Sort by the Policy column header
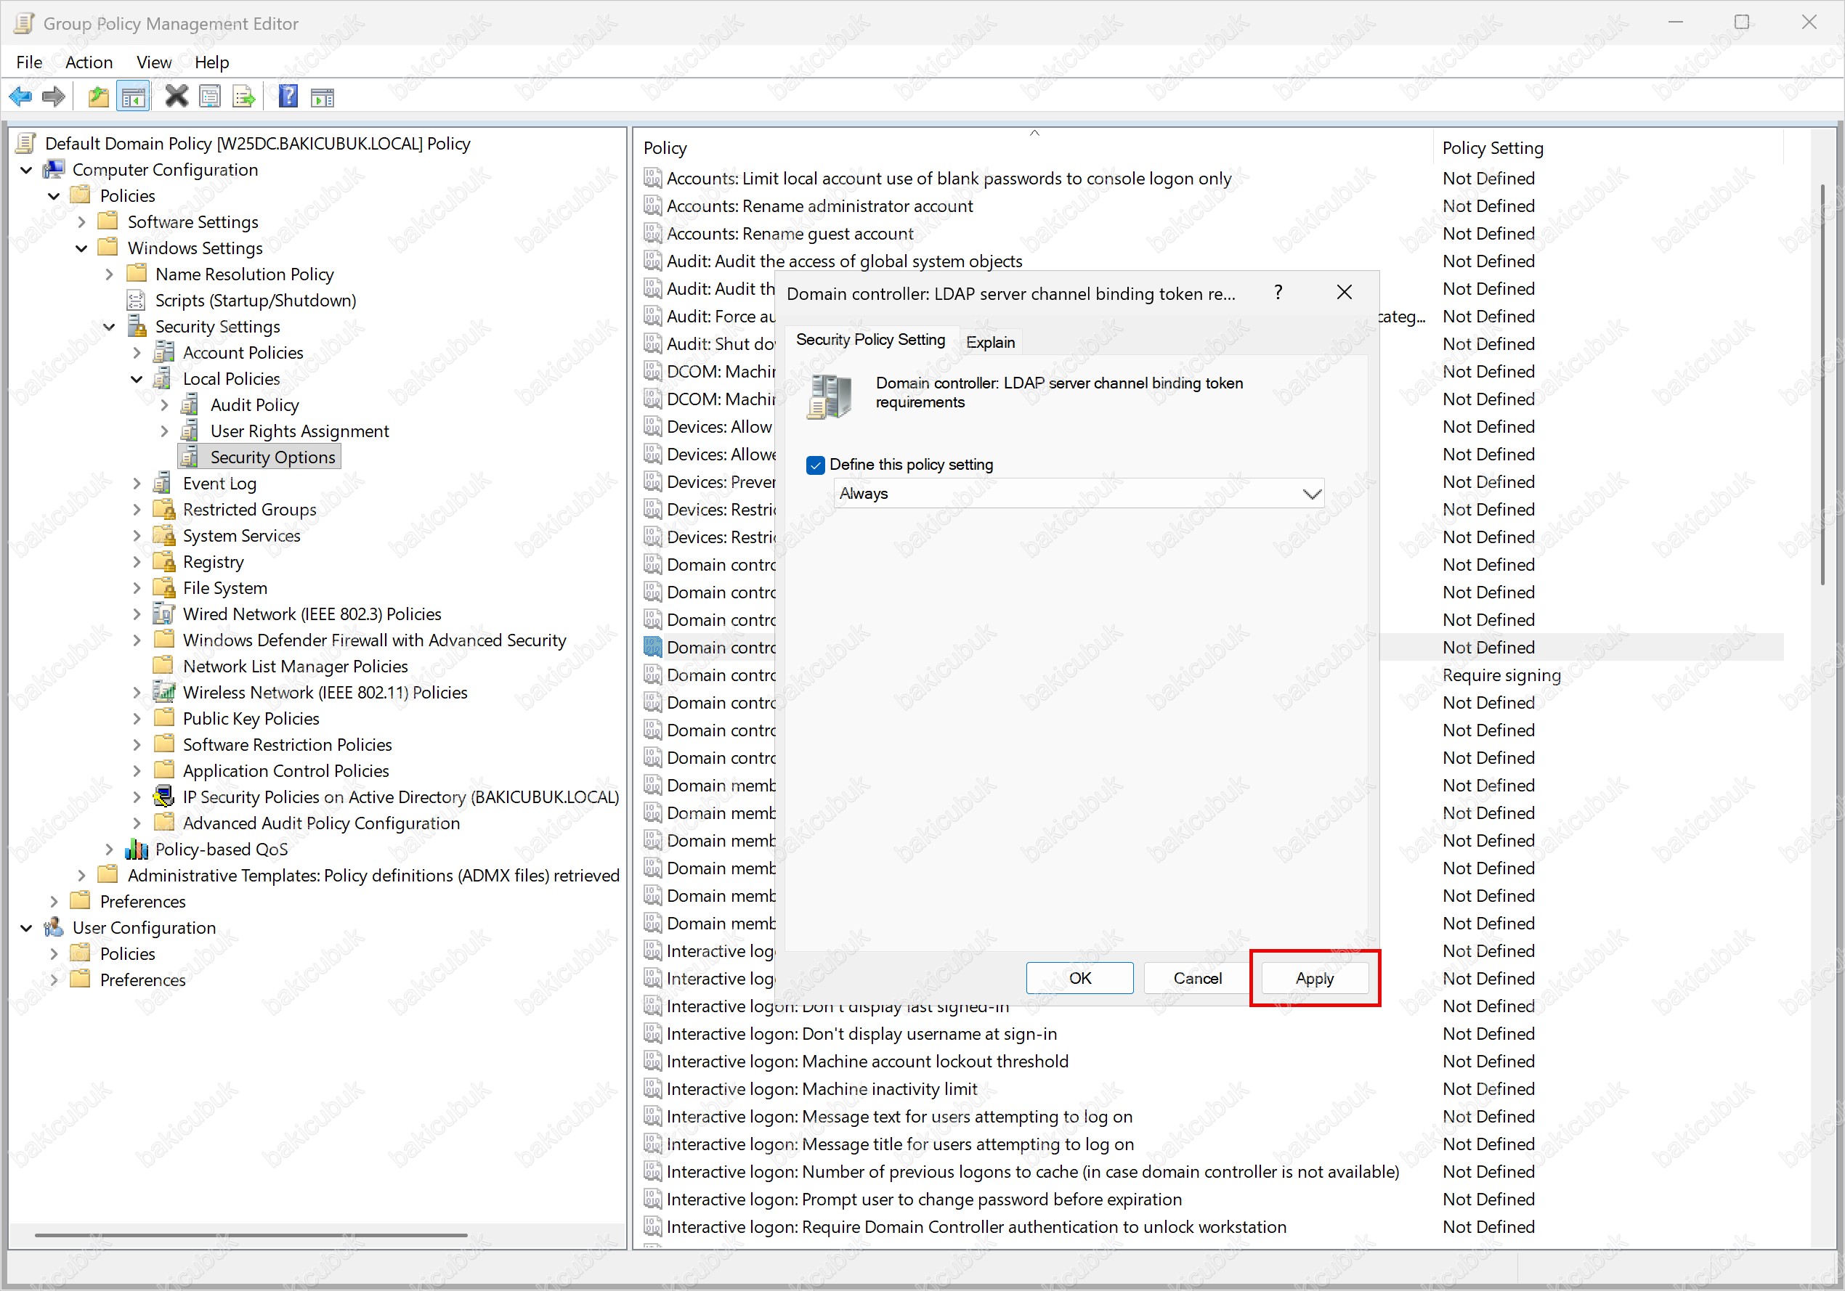 tap(1035, 148)
